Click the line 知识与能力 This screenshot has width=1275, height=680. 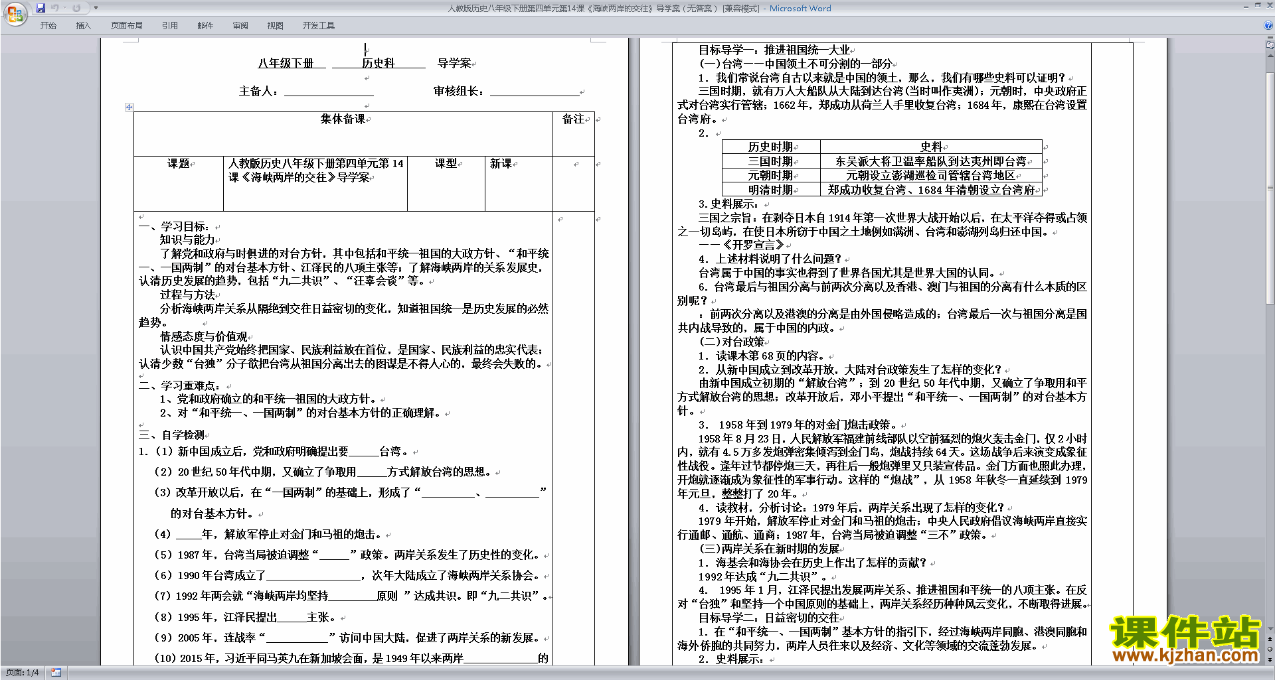(187, 239)
